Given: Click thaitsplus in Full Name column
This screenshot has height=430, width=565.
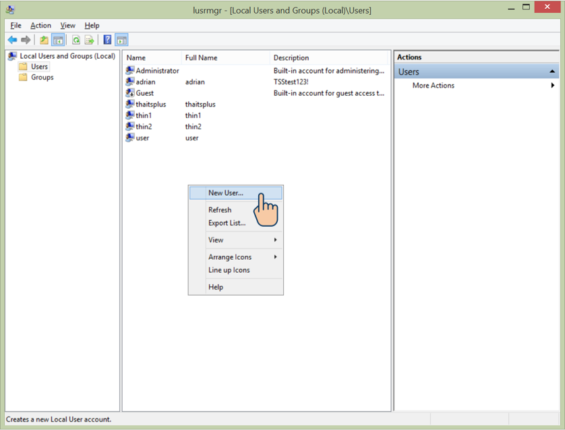Looking at the screenshot, I should click(x=200, y=104).
